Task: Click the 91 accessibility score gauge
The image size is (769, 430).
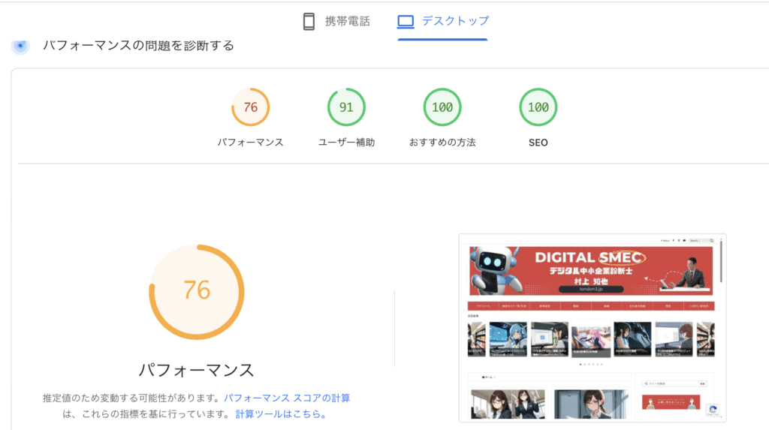Action: 346,107
